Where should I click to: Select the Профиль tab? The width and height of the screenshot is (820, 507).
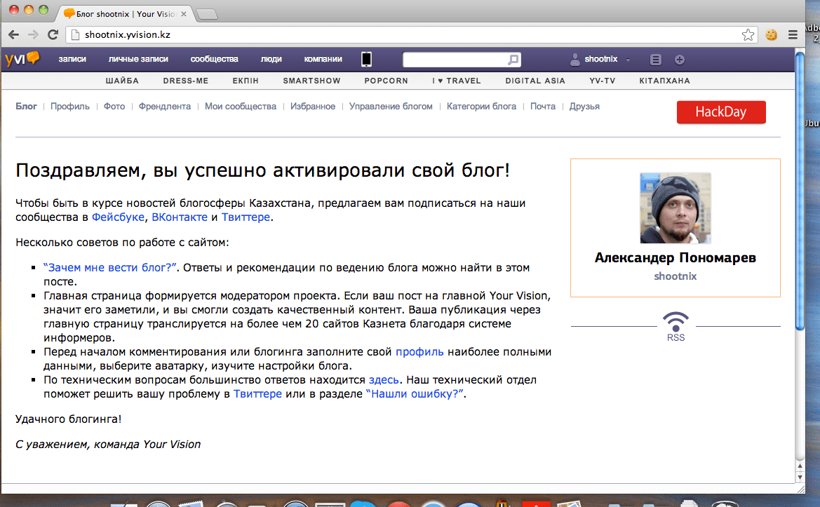70,106
